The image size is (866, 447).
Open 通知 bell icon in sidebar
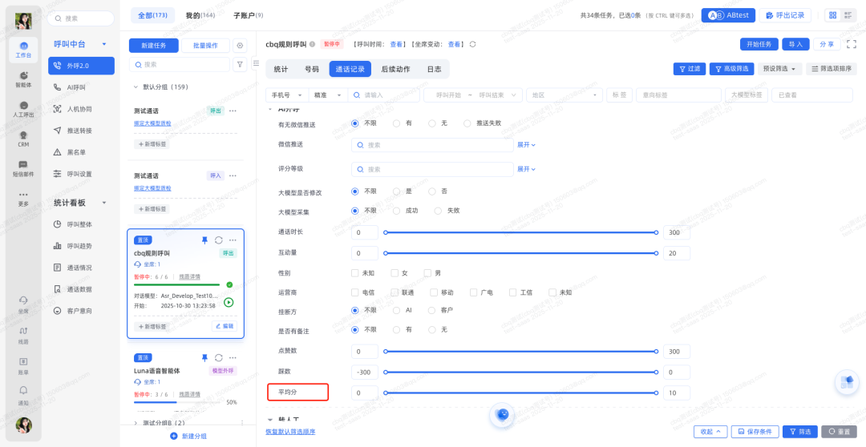click(23, 393)
